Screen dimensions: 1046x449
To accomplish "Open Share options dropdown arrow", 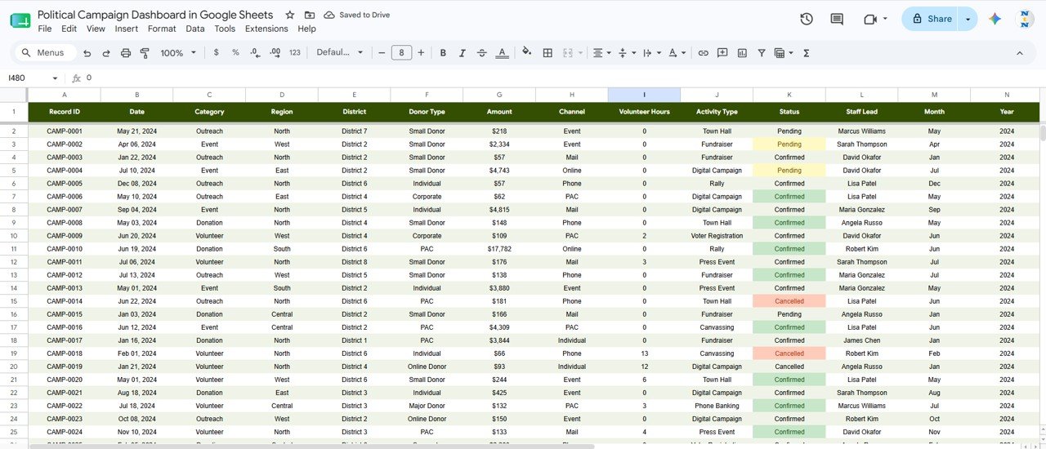I will tap(968, 19).
